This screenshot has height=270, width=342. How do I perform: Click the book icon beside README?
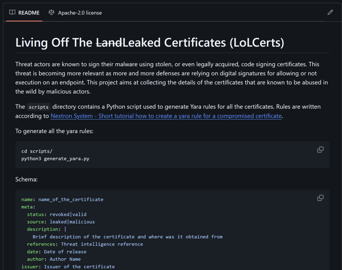[x=12, y=12]
